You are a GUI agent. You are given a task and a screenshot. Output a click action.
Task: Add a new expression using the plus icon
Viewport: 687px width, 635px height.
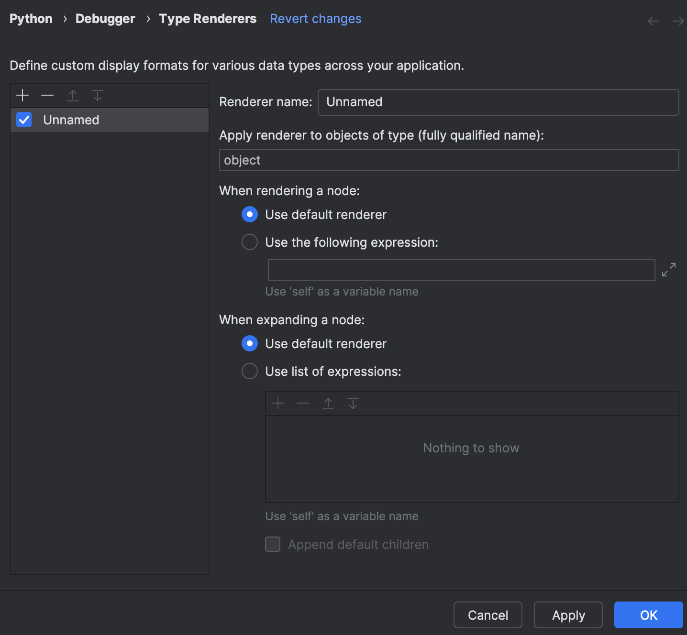(277, 404)
